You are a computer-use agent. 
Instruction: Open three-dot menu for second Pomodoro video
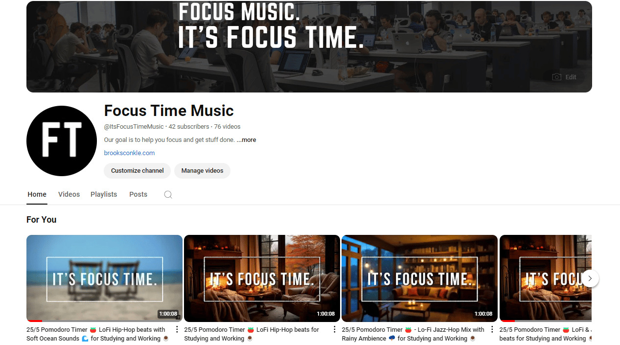335,329
